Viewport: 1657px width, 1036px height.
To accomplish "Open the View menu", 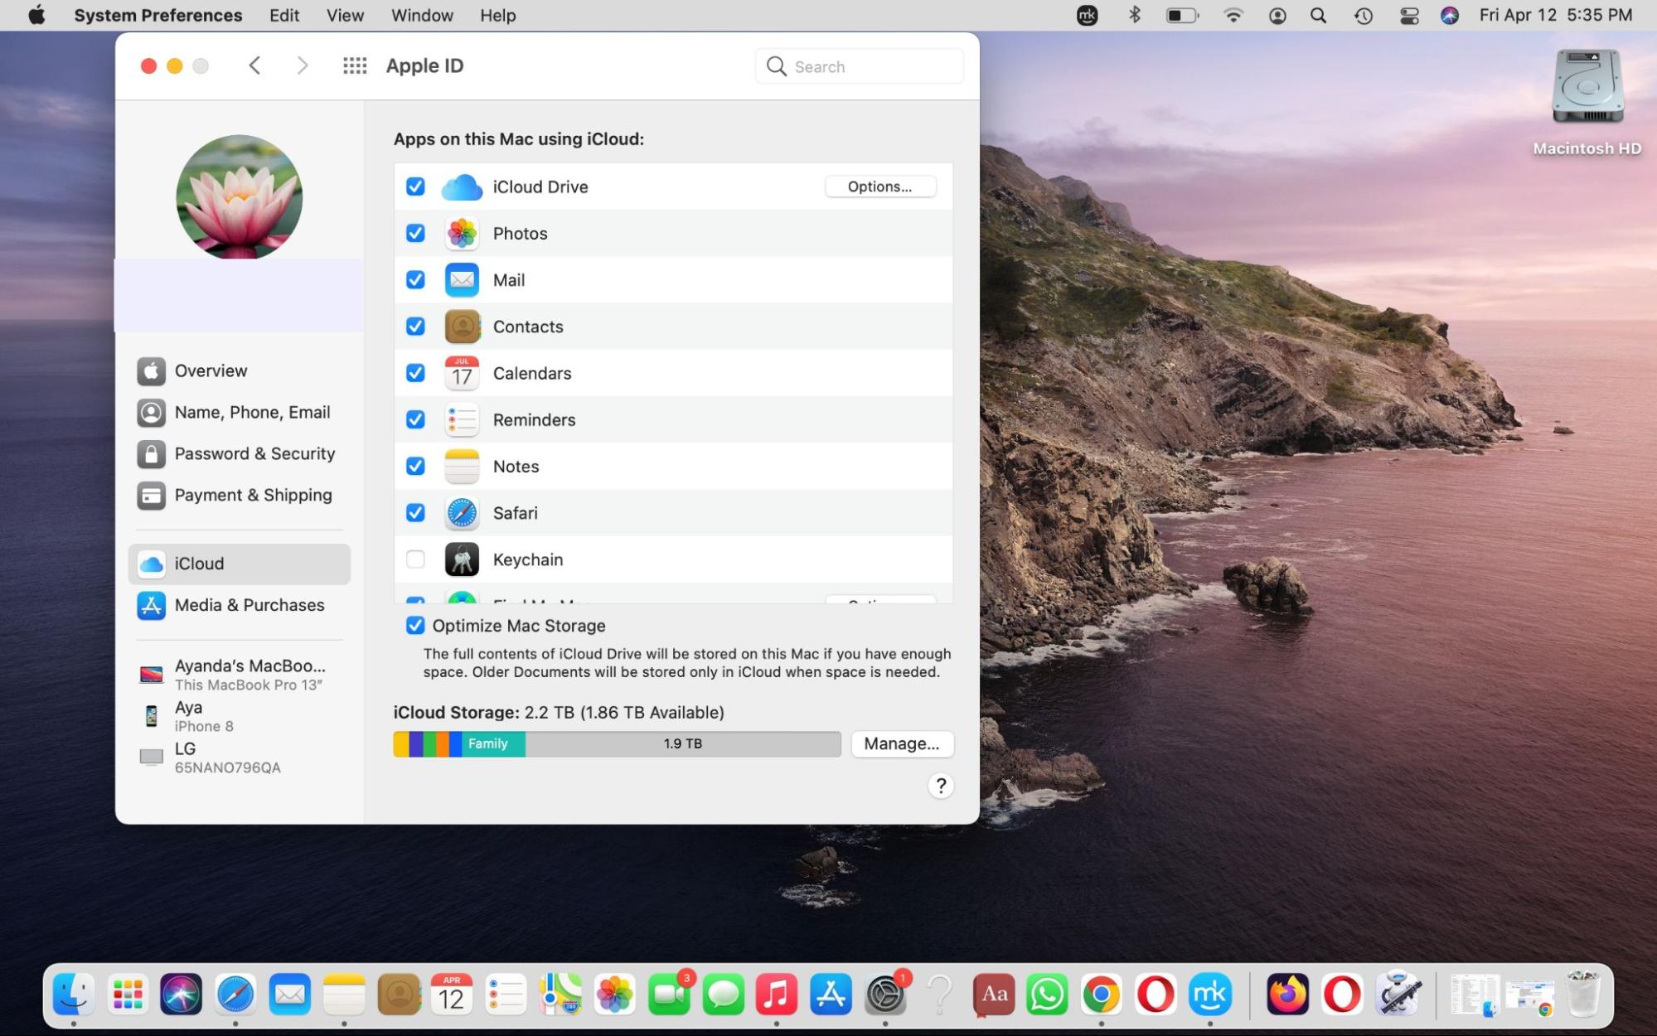I will (345, 15).
